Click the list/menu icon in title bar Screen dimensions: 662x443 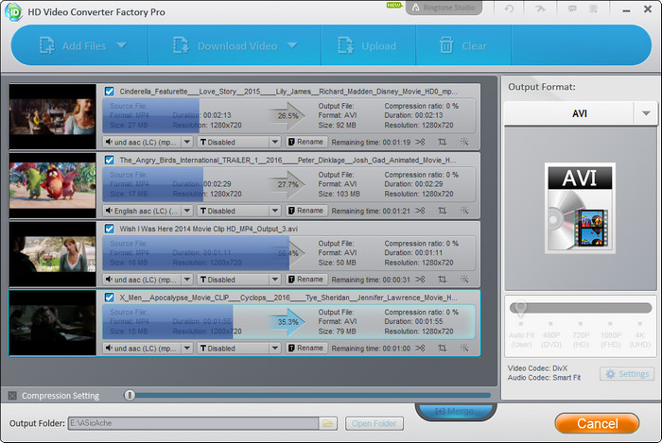click(593, 9)
